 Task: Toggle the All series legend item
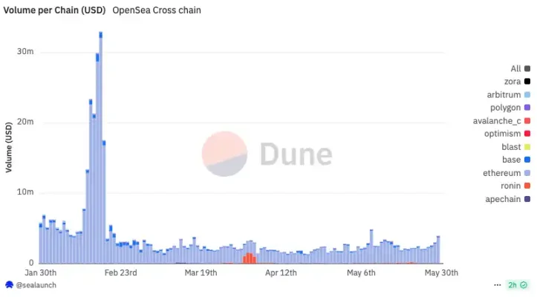tap(527, 68)
